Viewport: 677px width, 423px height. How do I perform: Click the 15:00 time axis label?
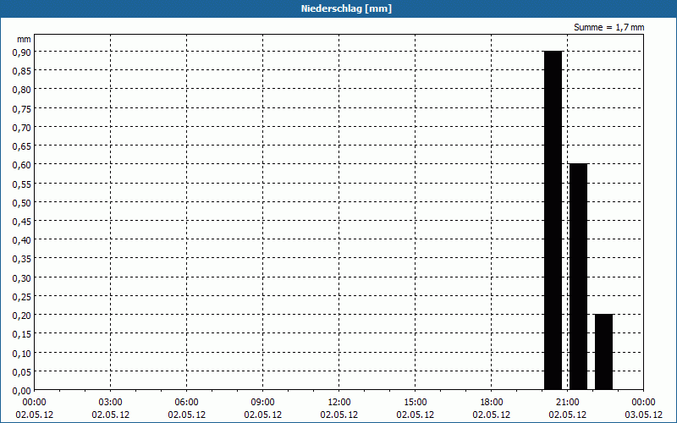pyautogui.click(x=415, y=403)
